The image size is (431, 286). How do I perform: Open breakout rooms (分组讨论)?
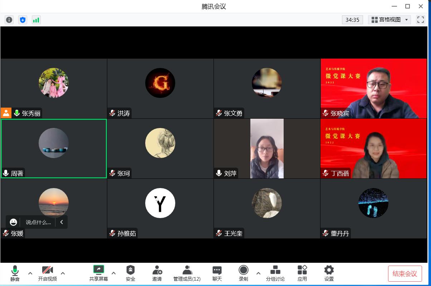tap(275, 273)
